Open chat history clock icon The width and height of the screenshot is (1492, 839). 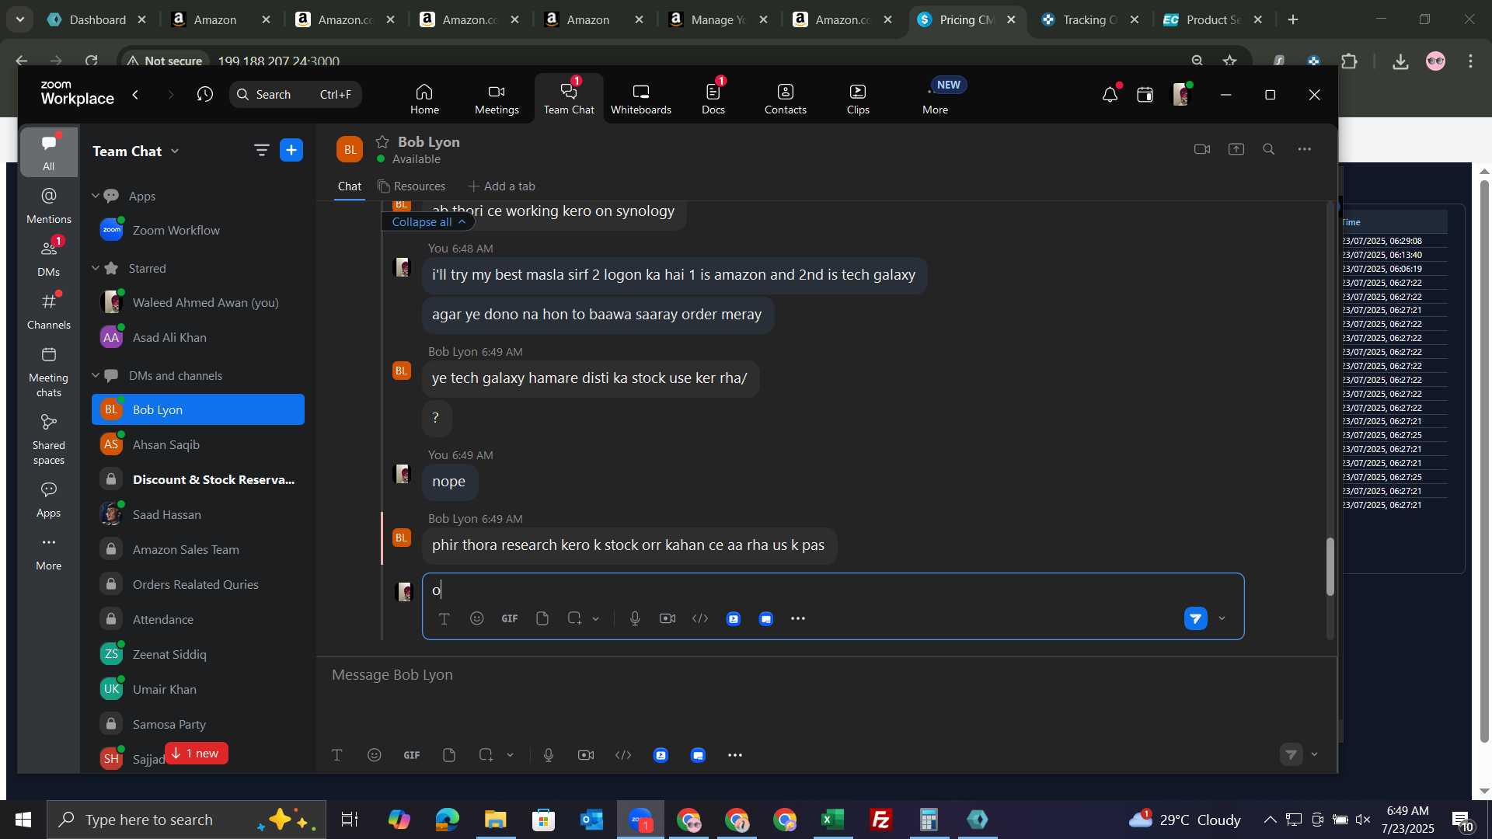point(205,95)
